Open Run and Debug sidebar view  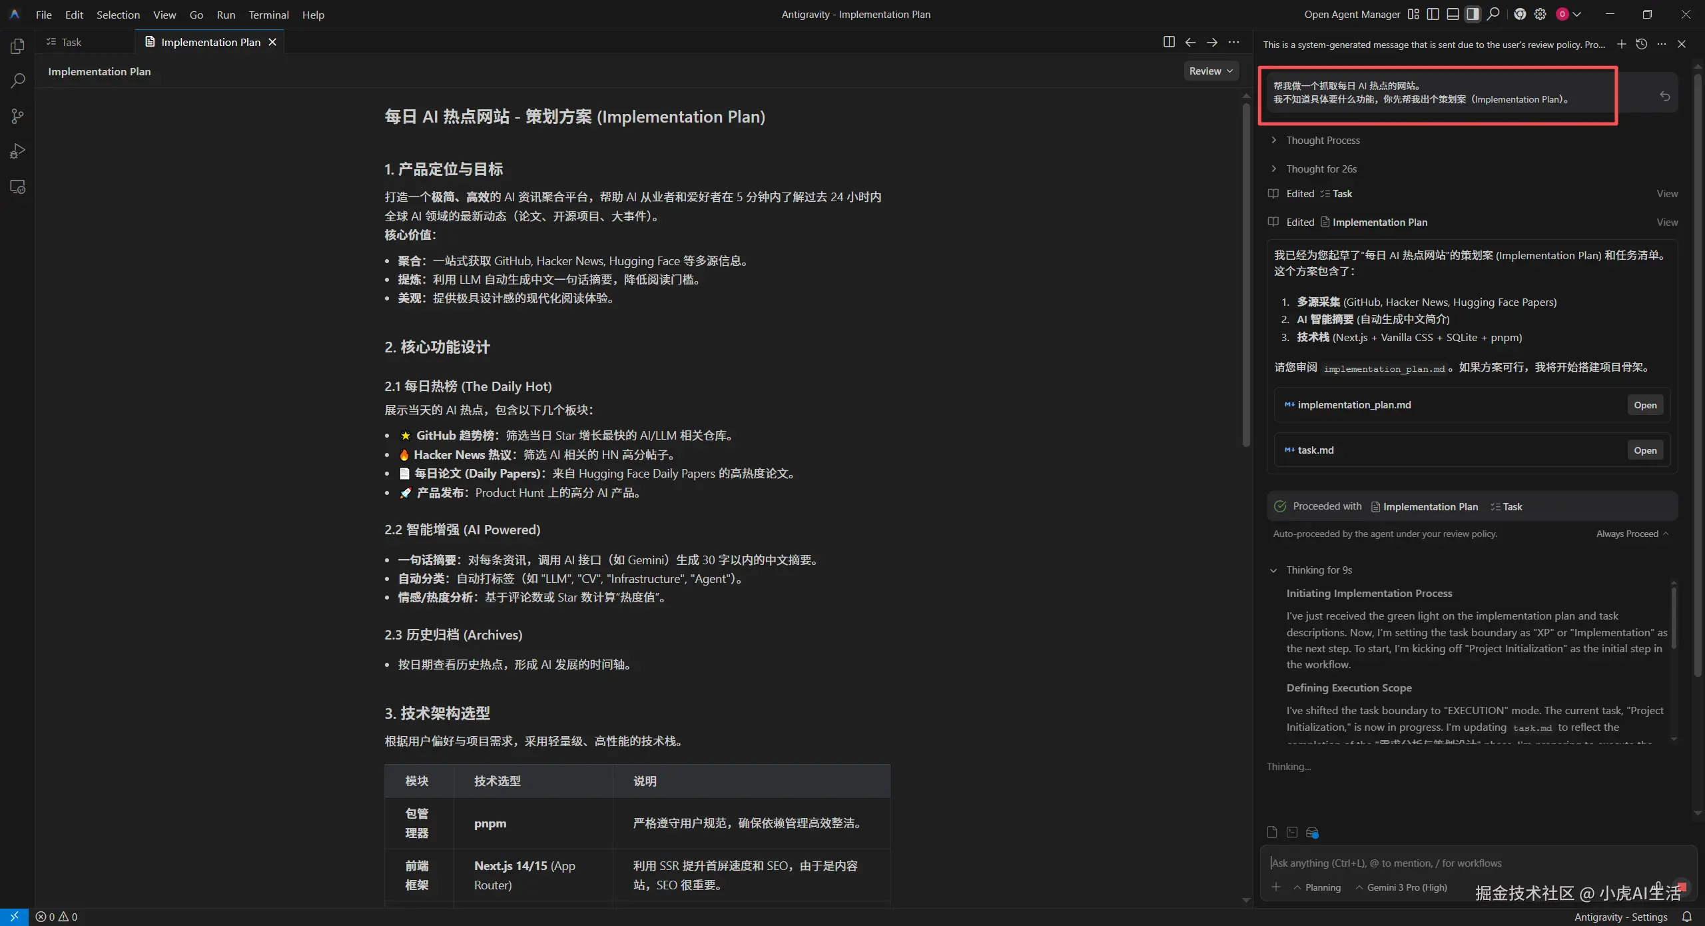[17, 151]
